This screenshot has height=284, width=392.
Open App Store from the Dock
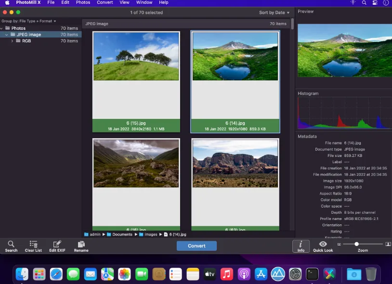(x=261, y=274)
